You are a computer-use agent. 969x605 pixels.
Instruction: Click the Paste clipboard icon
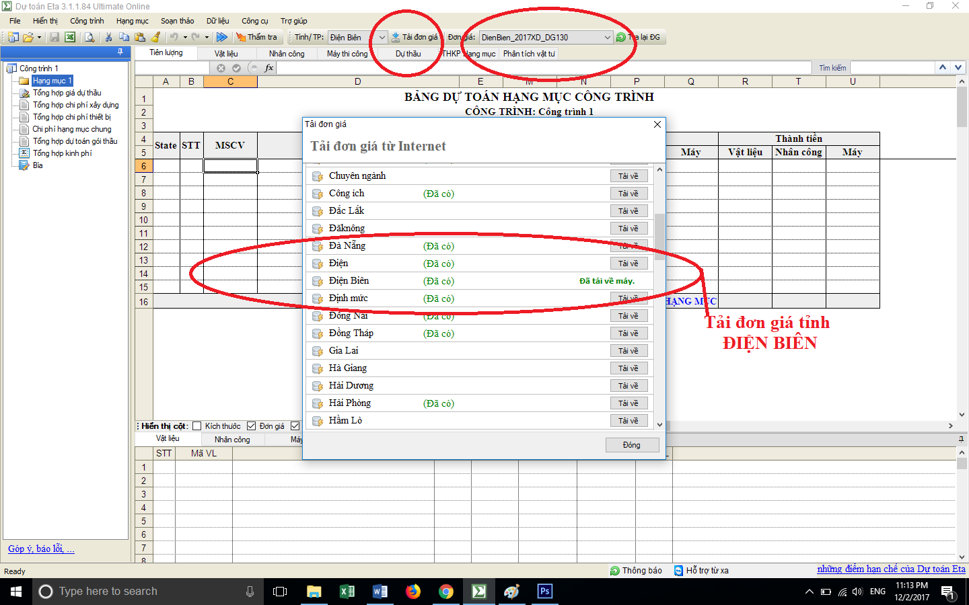pyautogui.click(x=140, y=38)
